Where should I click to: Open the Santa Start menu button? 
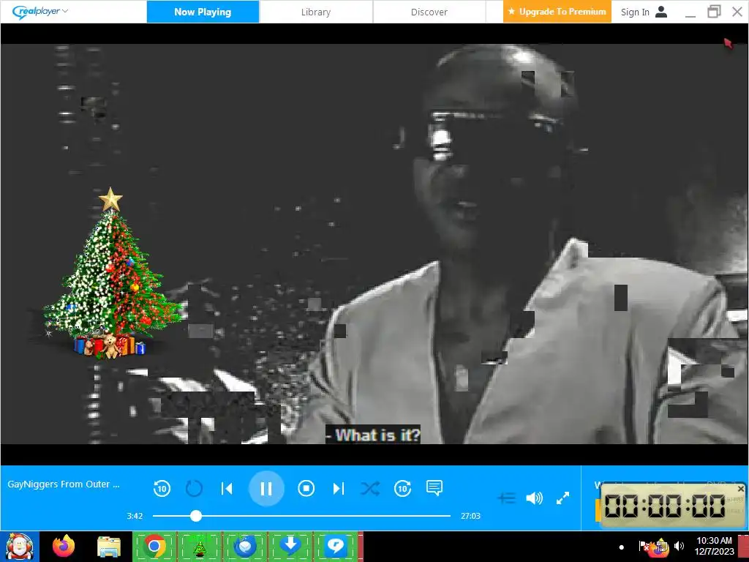pyautogui.click(x=20, y=547)
